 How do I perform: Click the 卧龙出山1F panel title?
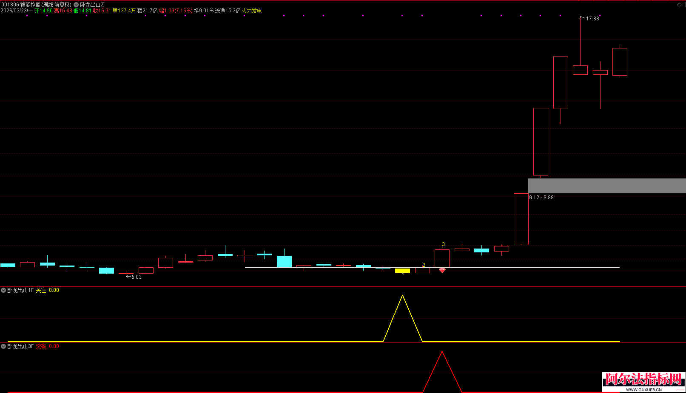(x=20, y=290)
